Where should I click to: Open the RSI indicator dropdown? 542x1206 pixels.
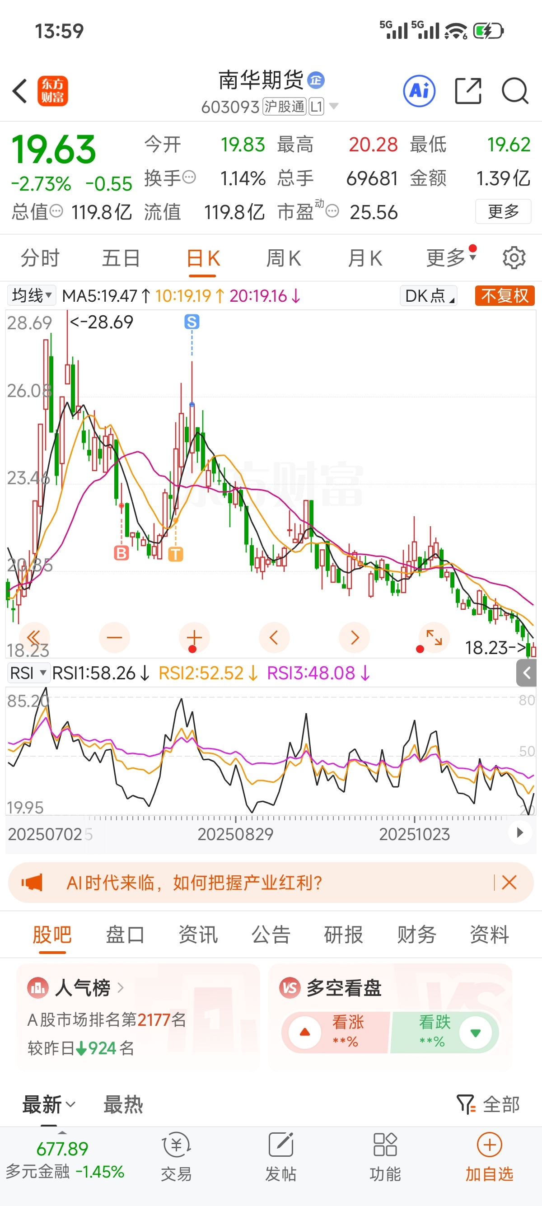point(28,673)
